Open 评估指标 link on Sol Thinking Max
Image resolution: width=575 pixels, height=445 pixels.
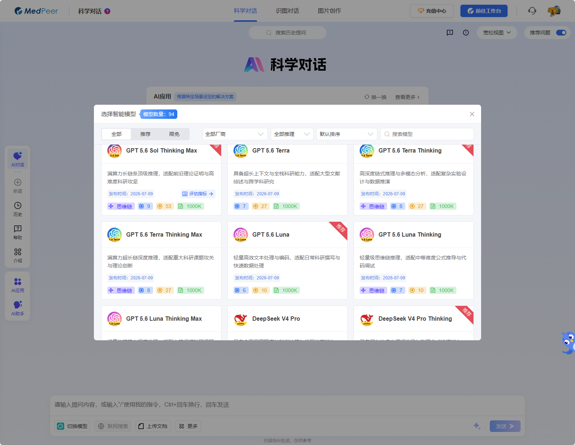(x=198, y=194)
